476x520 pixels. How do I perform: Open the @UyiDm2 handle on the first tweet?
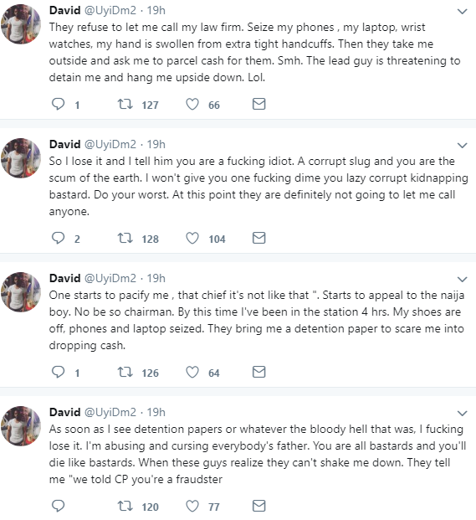110,11
